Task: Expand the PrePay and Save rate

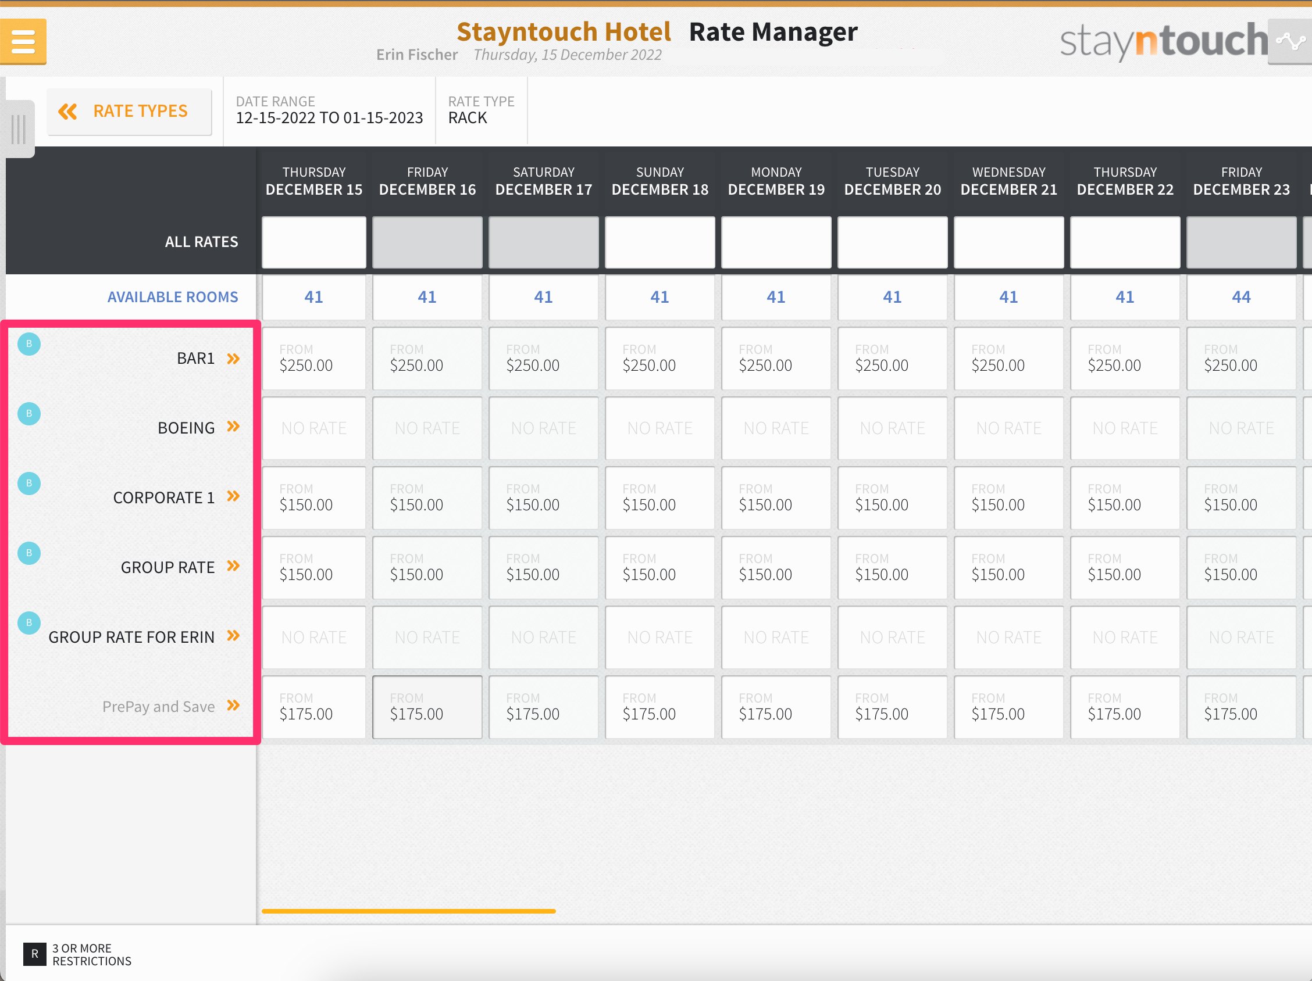Action: tap(234, 706)
